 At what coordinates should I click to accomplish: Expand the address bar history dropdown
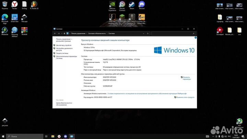[144, 33]
